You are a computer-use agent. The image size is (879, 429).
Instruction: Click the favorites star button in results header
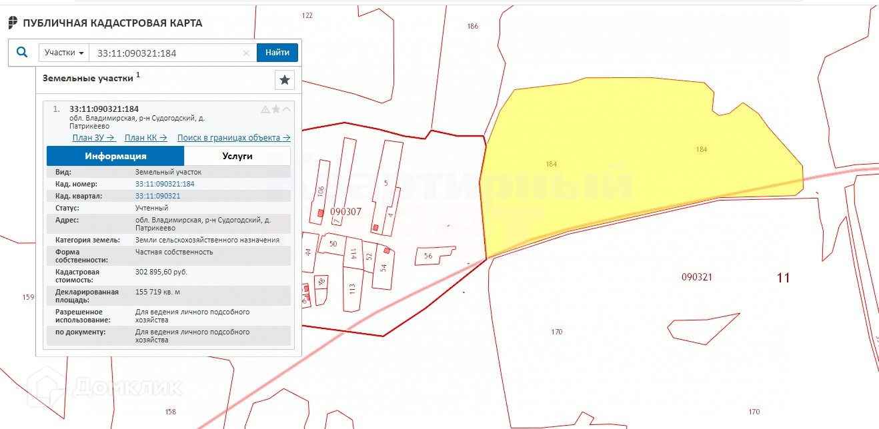285,80
